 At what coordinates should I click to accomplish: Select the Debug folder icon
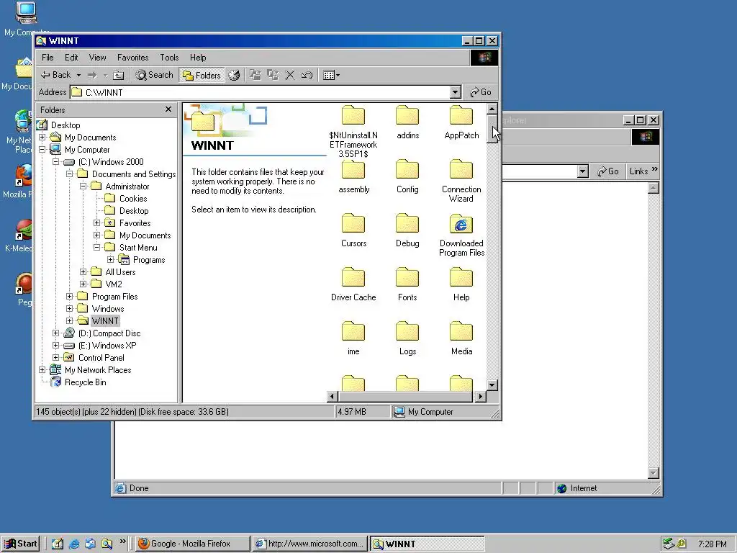coord(407,223)
